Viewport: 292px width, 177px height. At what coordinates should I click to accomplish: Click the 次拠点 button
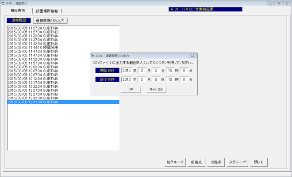click(x=215, y=162)
